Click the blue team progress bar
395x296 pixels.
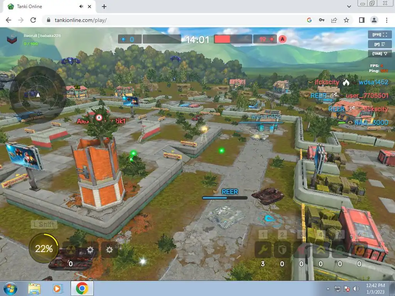[x=162, y=39]
